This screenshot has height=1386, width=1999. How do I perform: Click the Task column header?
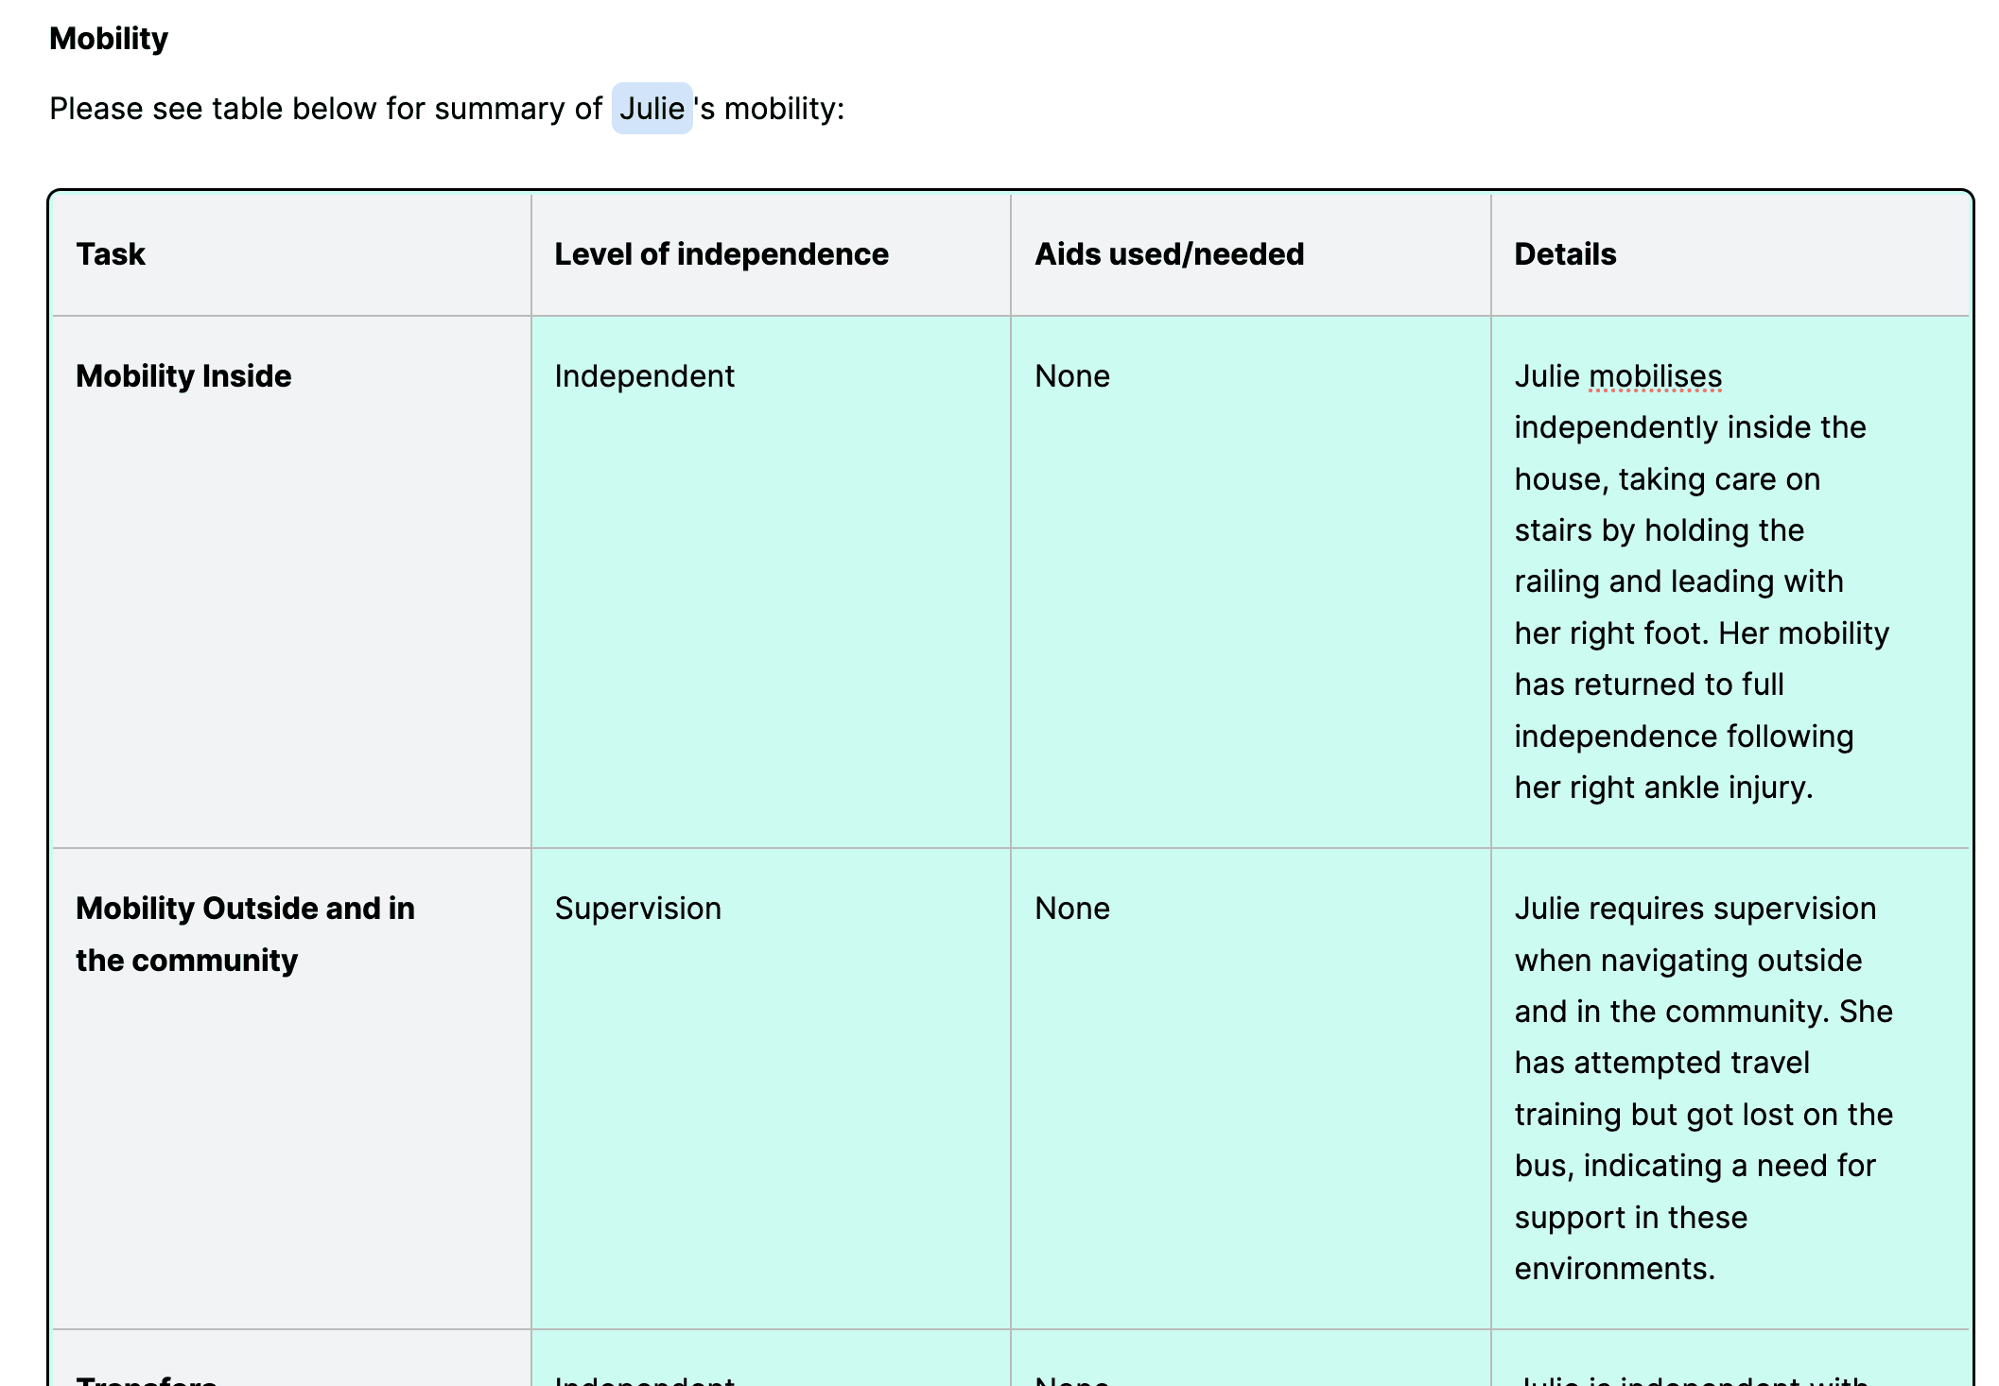(x=111, y=254)
